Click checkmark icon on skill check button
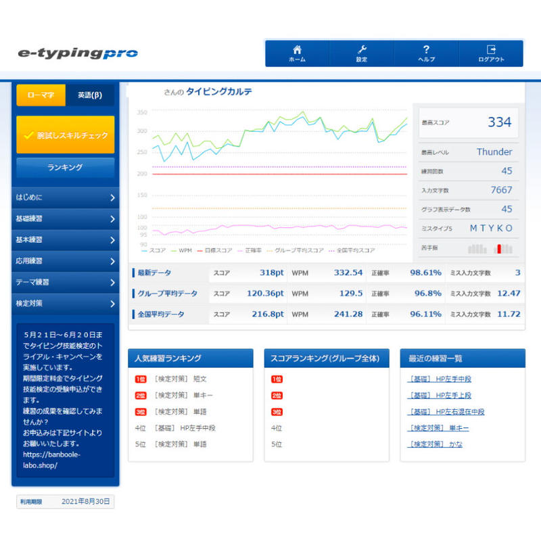 coord(28,135)
